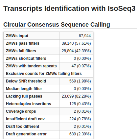
Task: Click the Below SNR threshold label
Action: tap(26, 81)
